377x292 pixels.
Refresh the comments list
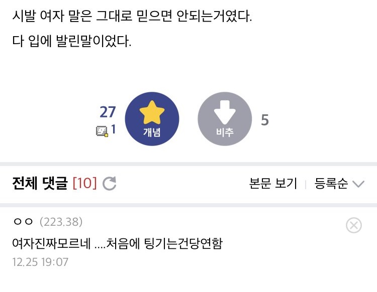(109, 184)
